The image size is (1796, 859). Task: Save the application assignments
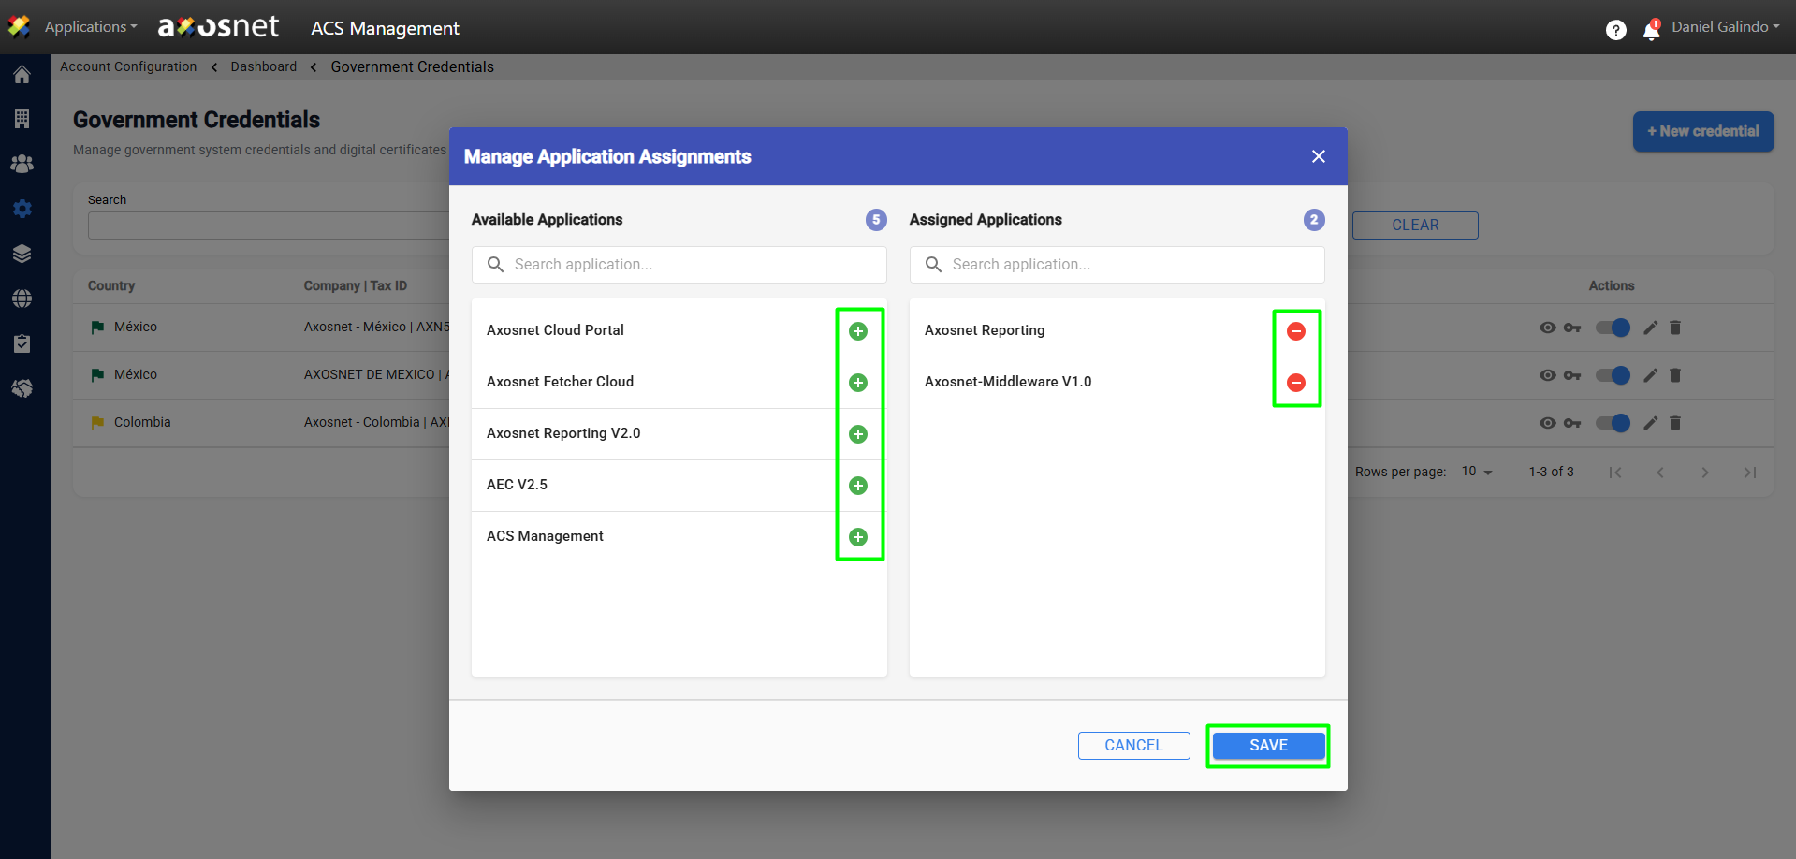pos(1267,746)
